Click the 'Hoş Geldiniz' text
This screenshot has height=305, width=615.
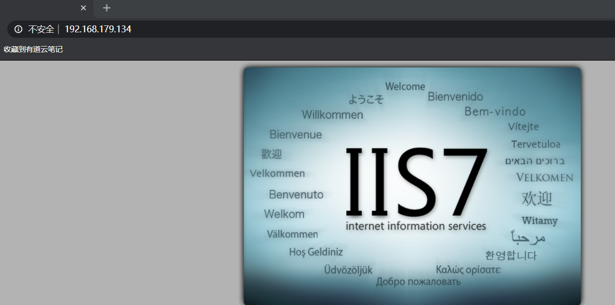click(316, 252)
